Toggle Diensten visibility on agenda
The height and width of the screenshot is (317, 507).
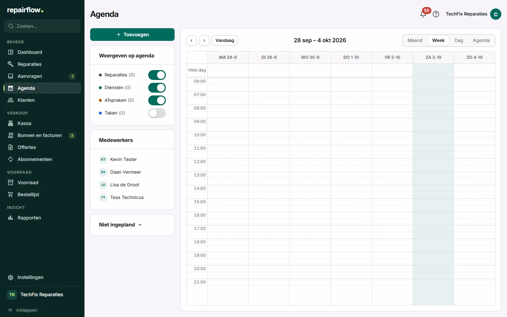157,88
